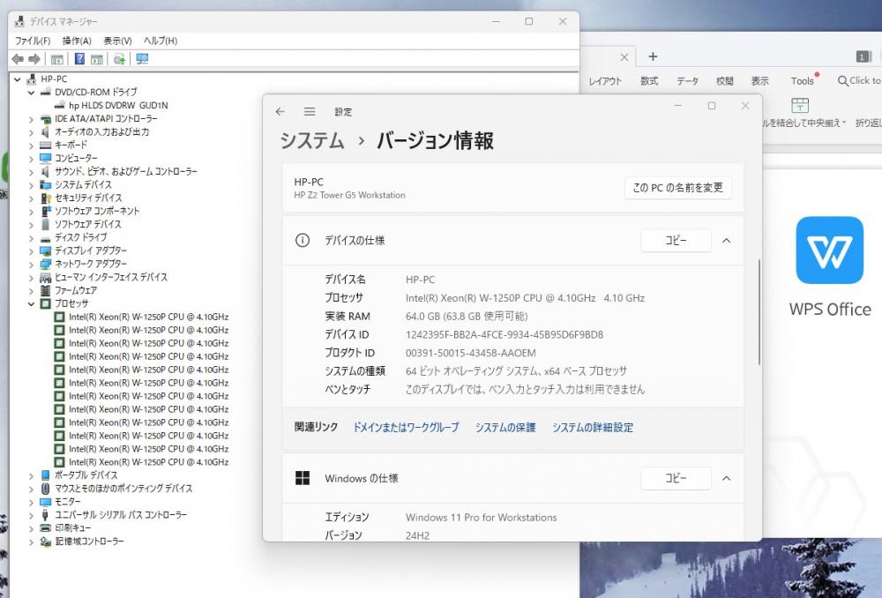Click the chip icon beside ファームウェア
This screenshot has width=882, height=598.
[x=46, y=290]
